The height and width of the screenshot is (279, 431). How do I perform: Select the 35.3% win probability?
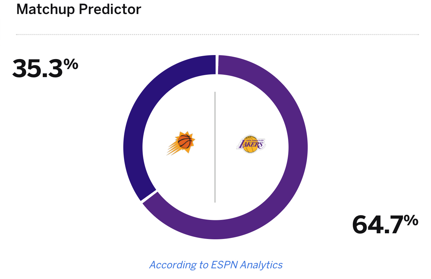[45, 68]
